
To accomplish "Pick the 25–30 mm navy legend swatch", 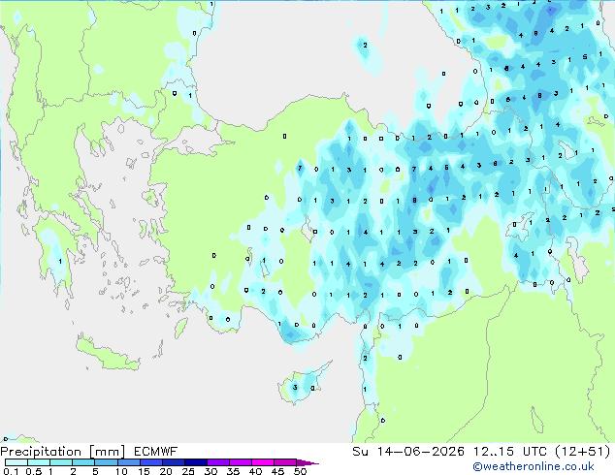I will [196, 462].
